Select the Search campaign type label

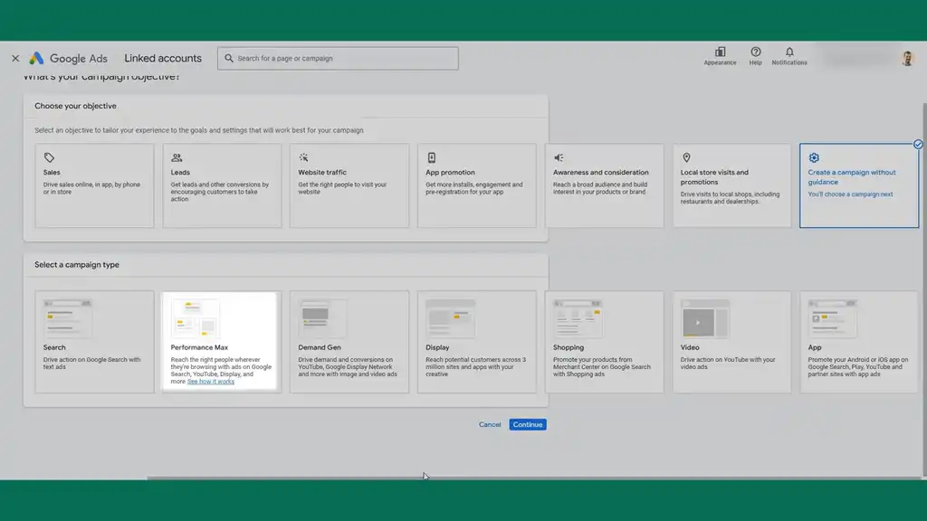click(54, 347)
